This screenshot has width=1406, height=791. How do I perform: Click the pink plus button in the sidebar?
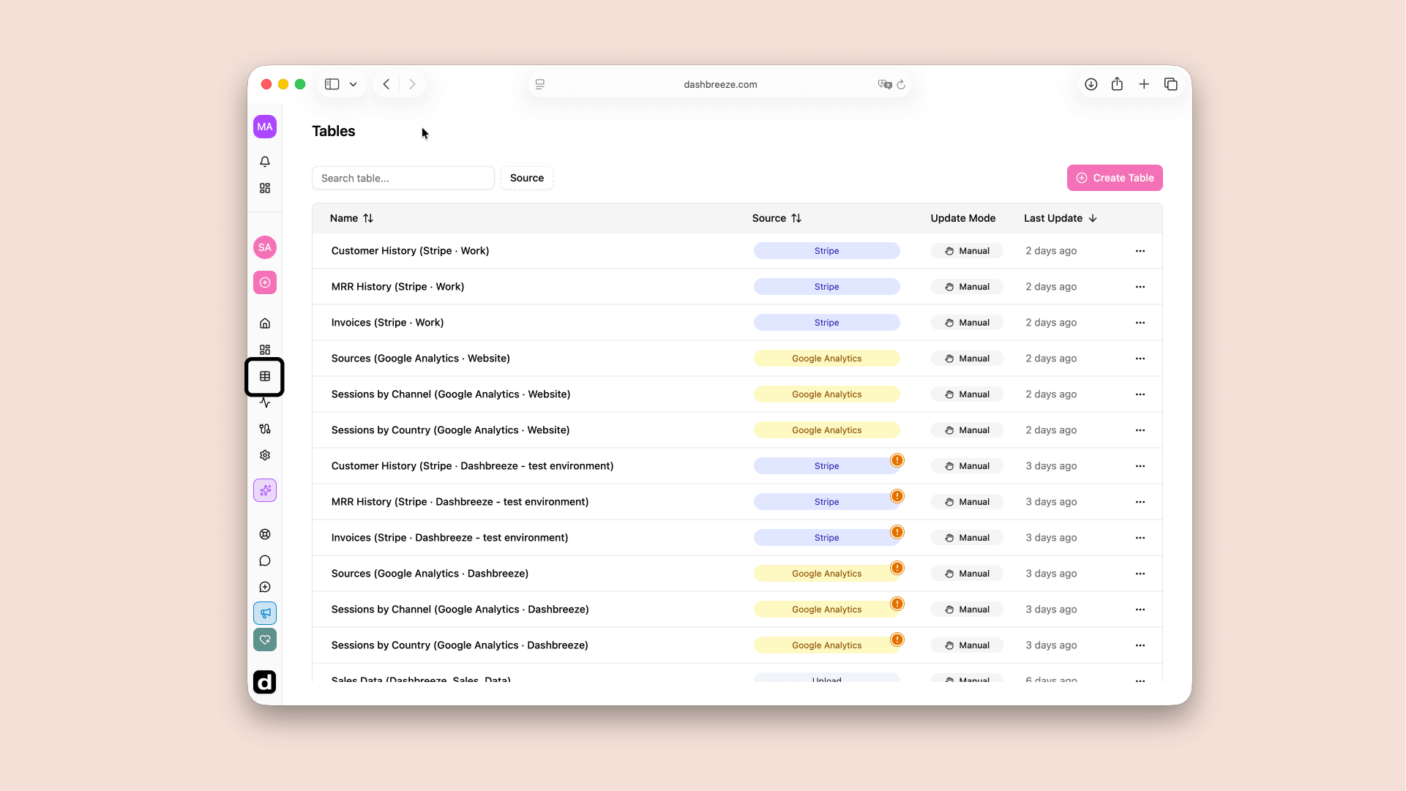[x=265, y=282]
